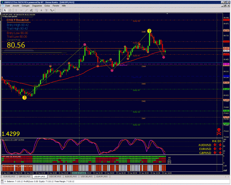This screenshot has width=231, height=185.
Task: Click the chart shift triangle marker
Action: 167,14
